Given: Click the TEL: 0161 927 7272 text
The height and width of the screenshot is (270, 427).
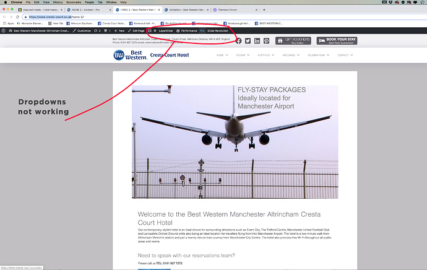Looking at the screenshot, I should coord(169,263).
